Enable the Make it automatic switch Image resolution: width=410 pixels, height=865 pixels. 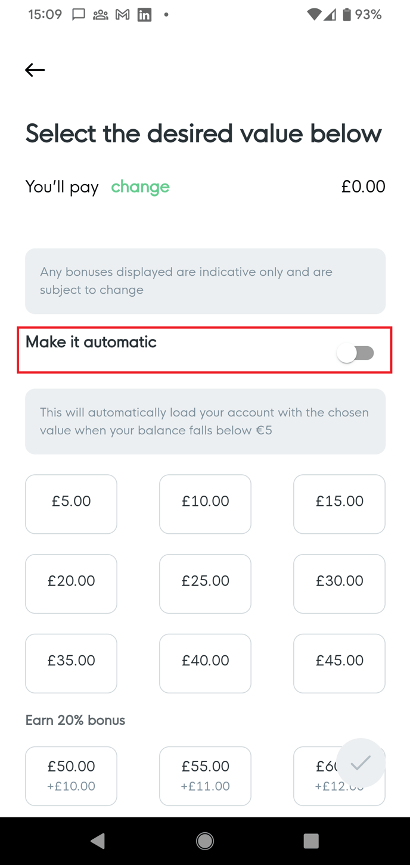(356, 353)
